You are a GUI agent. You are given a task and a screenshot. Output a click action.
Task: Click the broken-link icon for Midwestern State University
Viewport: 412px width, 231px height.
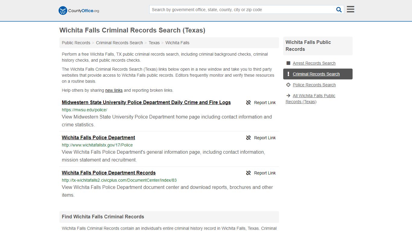[x=249, y=103]
